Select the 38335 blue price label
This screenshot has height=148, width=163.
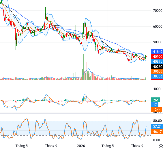(x=157, y=76)
